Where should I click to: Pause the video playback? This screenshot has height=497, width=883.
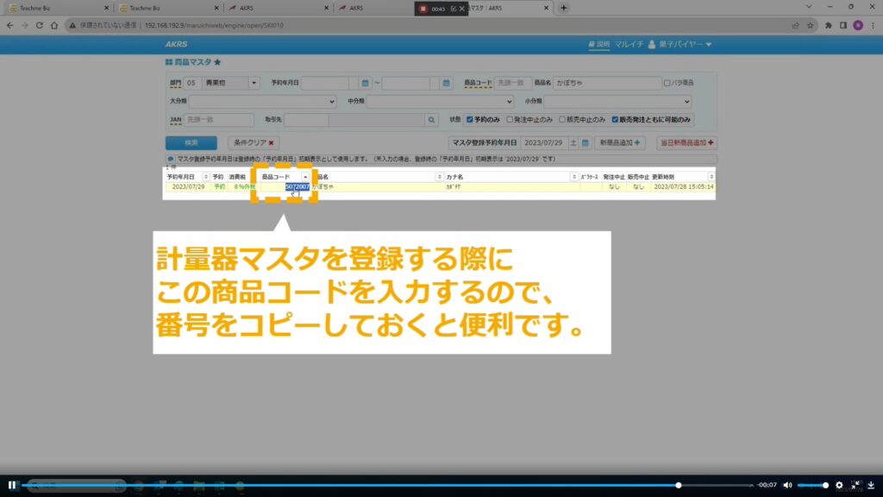[x=12, y=485]
